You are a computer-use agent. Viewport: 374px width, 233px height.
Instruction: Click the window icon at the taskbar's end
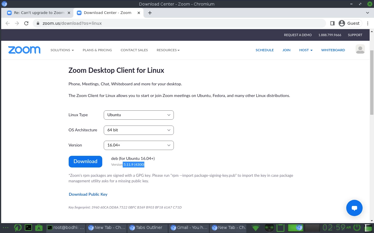(368, 227)
